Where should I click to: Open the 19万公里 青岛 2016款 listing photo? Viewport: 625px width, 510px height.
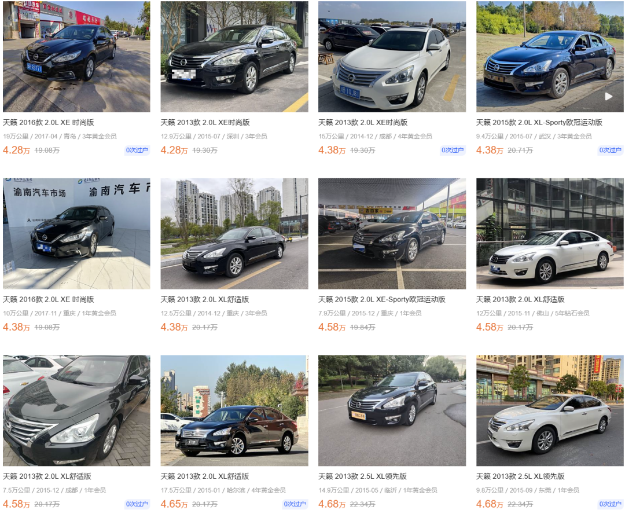click(x=76, y=57)
